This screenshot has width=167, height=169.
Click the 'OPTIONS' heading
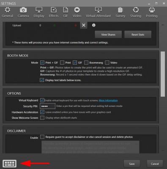pyautogui.click(x=14, y=93)
